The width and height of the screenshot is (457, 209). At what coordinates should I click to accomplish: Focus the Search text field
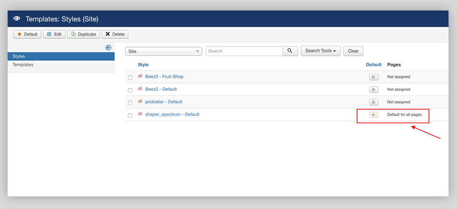[244, 51]
